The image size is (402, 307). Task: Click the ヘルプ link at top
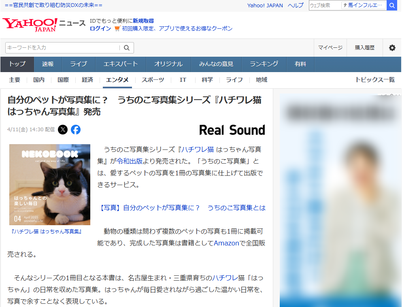pos(295,5)
